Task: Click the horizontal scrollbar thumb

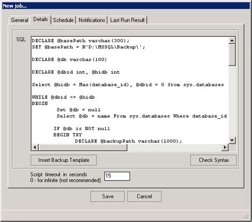Action: tap(83, 147)
